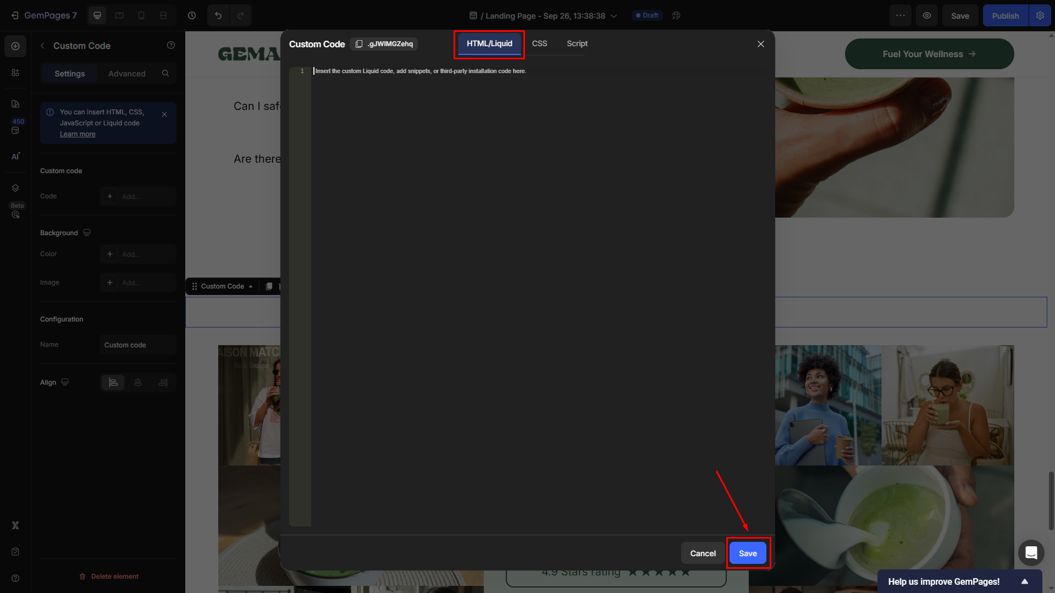Preview the page with the eye icon
This screenshot has width=1055, height=593.
click(927, 15)
